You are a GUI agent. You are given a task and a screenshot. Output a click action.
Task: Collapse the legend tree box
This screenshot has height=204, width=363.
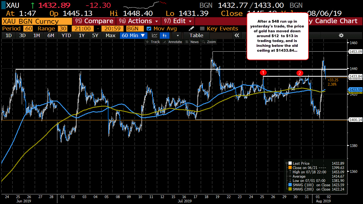tap(286, 163)
